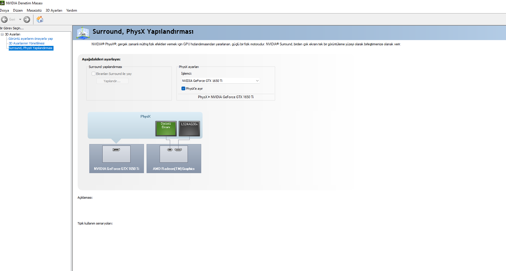
Task: Open the 3D Ayarları menu
Action: [54, 10]
